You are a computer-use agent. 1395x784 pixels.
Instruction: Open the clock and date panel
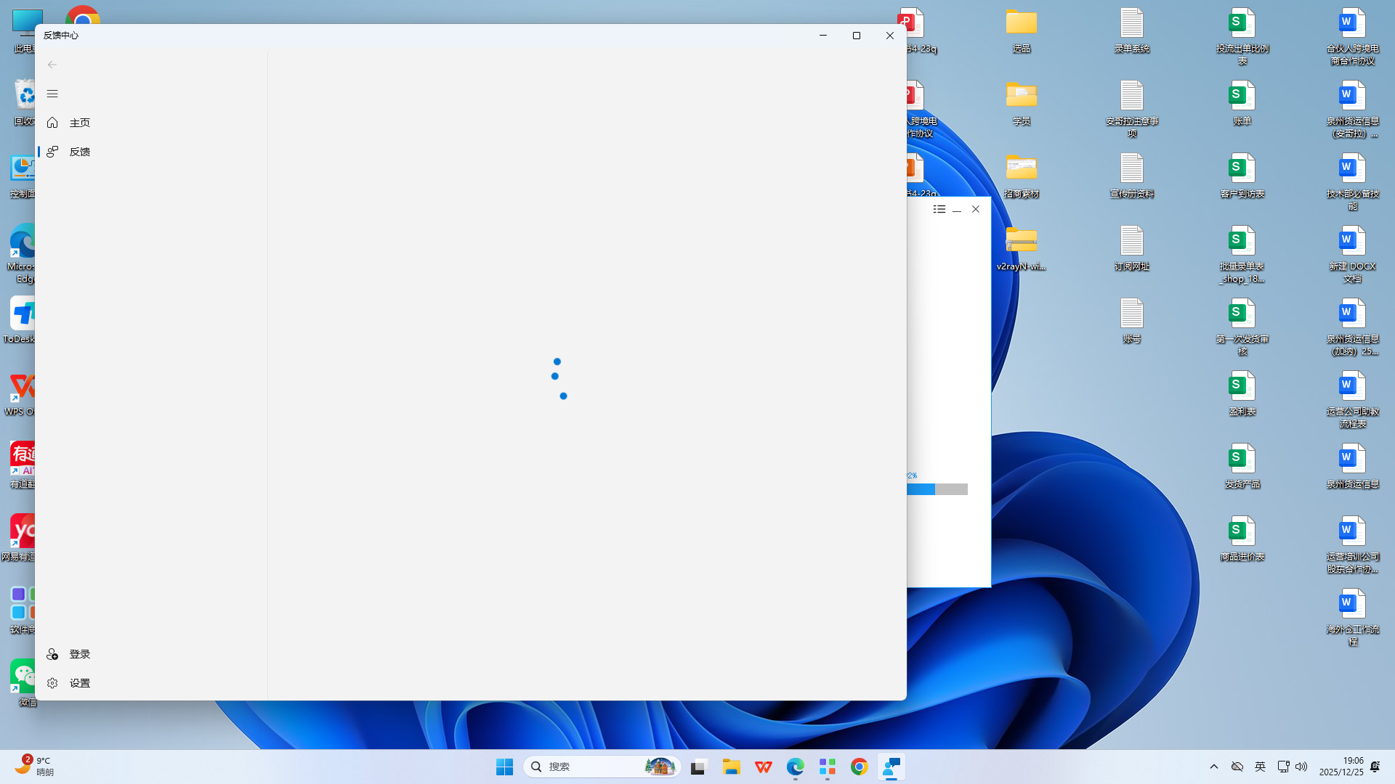click(1341, 767)
